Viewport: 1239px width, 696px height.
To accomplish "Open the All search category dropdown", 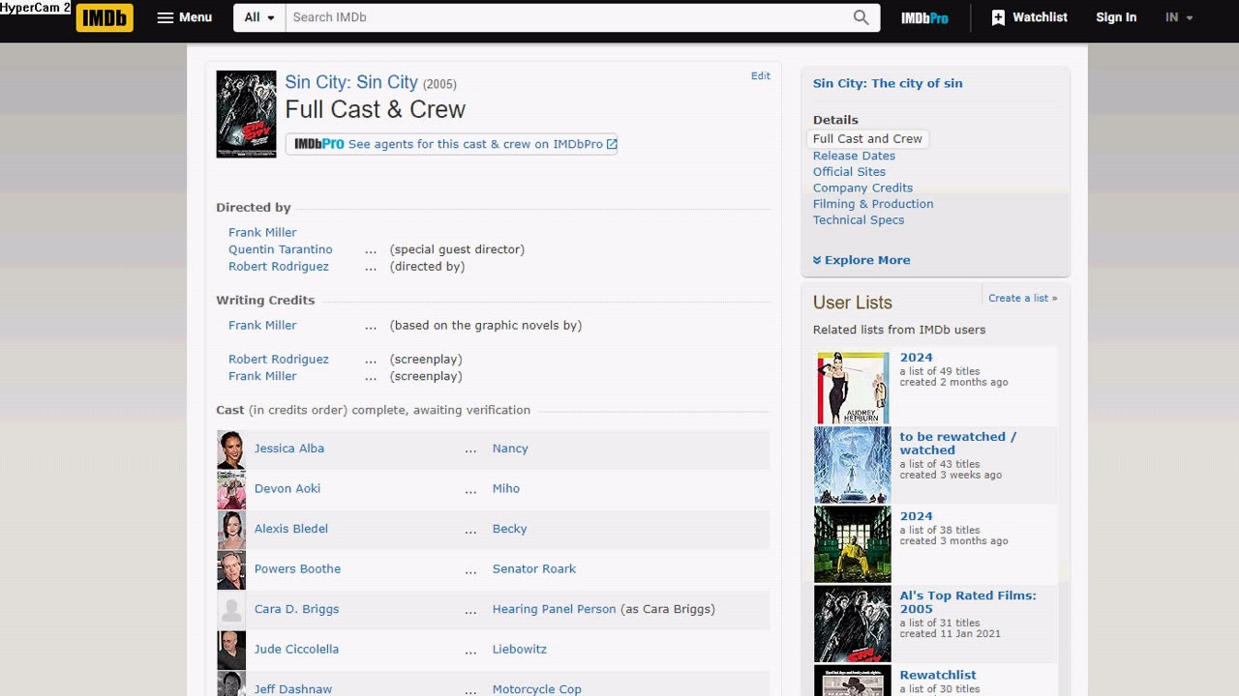I will 259,17.
